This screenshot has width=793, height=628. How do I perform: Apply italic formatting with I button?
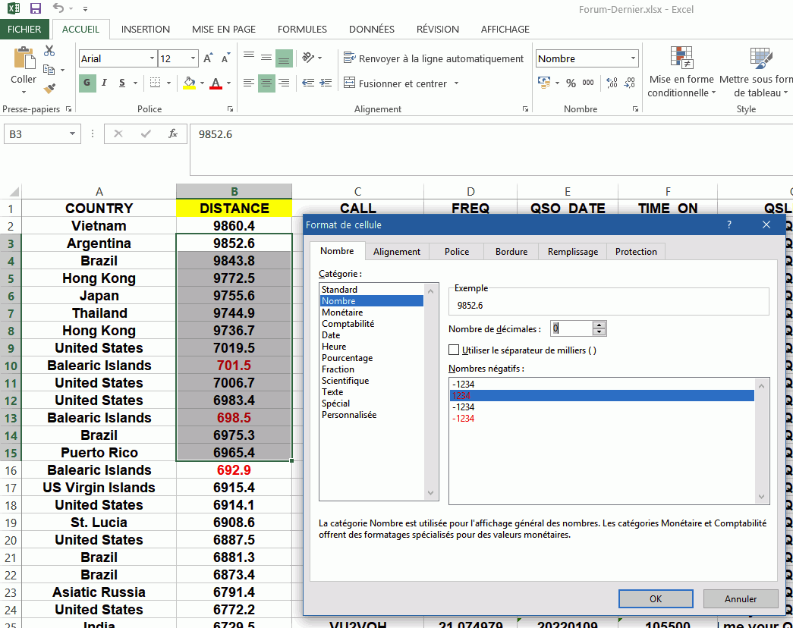tap(105, 83)
